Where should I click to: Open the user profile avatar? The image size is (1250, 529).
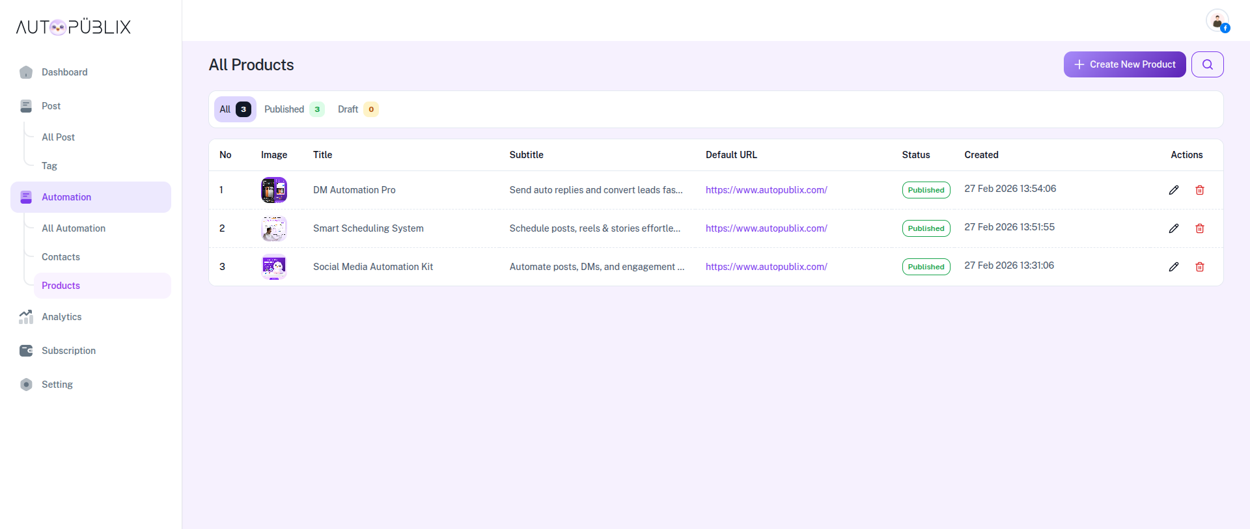[1217, 21]
